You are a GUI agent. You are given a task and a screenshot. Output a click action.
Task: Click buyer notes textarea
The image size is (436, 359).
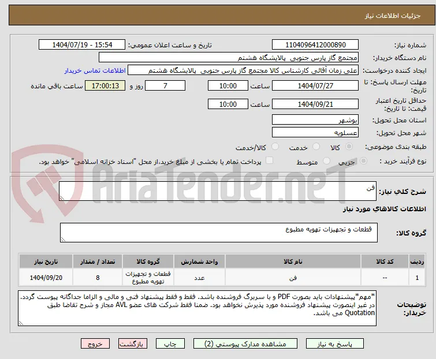tap(197, 308)
